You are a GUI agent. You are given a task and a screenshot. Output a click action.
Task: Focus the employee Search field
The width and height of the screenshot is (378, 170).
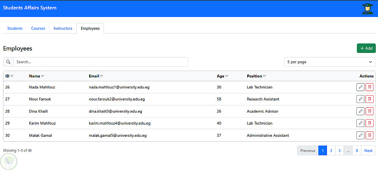pyautogui.click(x=101, y=62)
